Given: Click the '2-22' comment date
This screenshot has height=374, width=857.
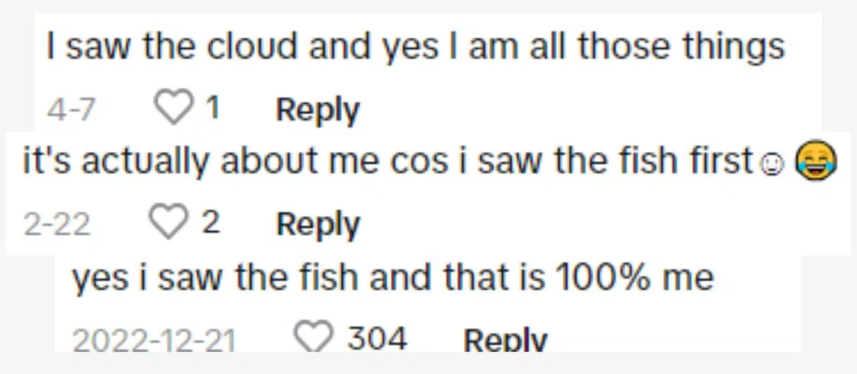Looking at the screenshot, I should (x=57, y=224).
